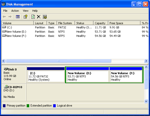Click the 54.49 GB free space cell
Screen dimensions: 150x116
coord(115,36)
